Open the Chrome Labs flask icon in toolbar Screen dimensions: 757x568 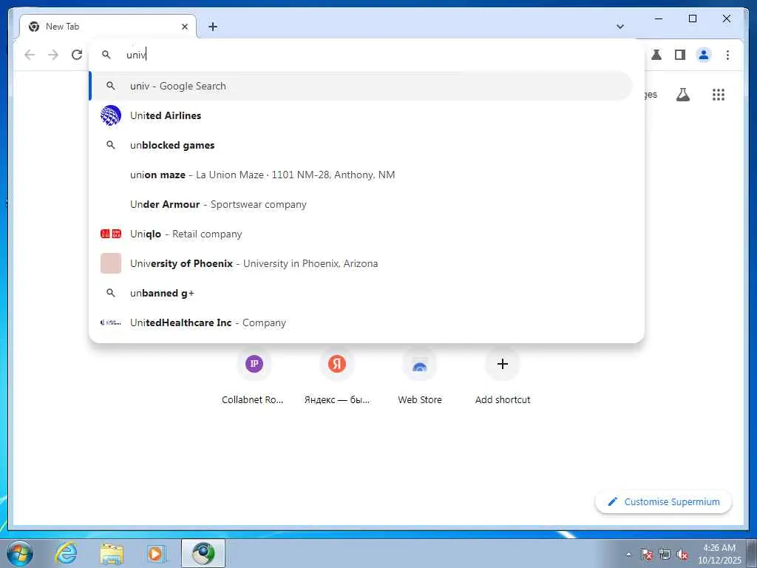[656, 55]
